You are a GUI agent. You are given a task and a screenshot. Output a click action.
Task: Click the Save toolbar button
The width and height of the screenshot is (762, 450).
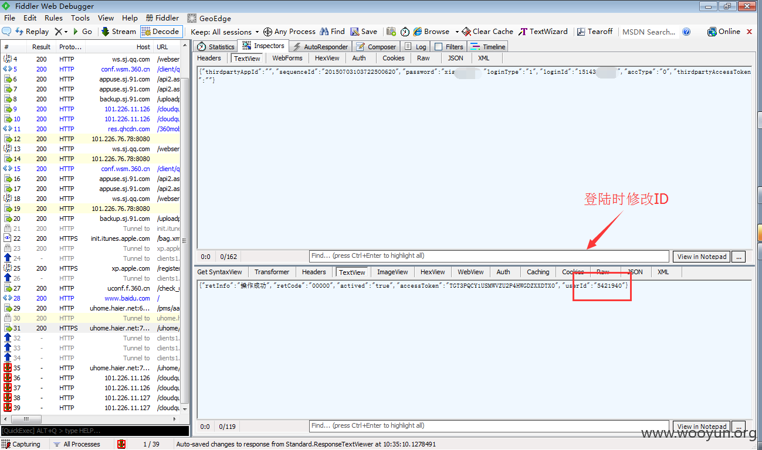(364, 32)
